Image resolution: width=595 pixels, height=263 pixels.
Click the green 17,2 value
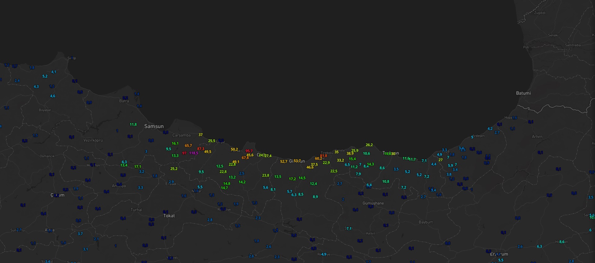292,179
